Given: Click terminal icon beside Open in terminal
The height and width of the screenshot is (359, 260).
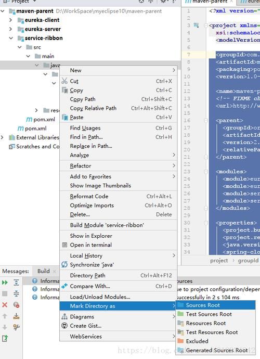Looking at the screenshot, I should pyautogui.click(x=65, y=245).
